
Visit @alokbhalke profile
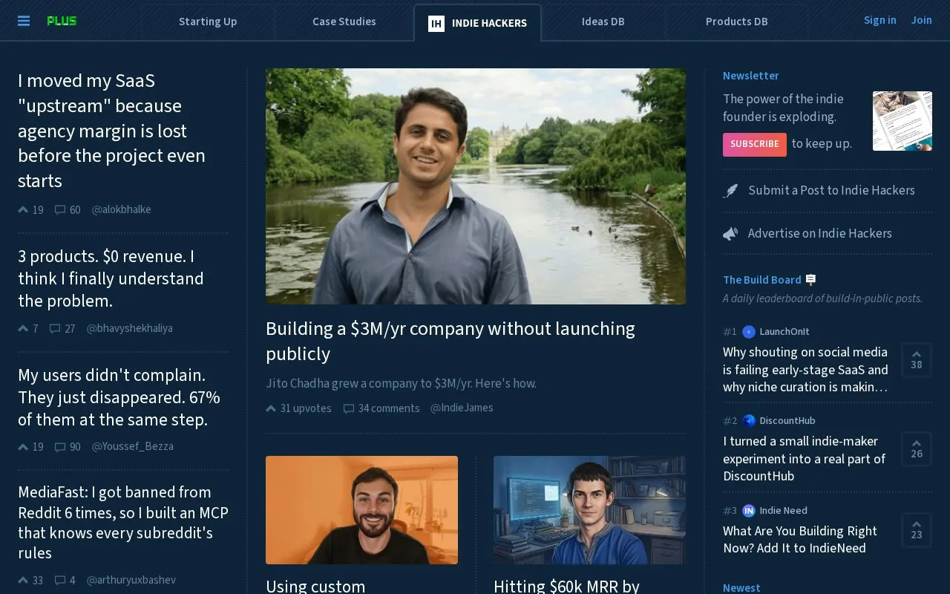(122, 209)
